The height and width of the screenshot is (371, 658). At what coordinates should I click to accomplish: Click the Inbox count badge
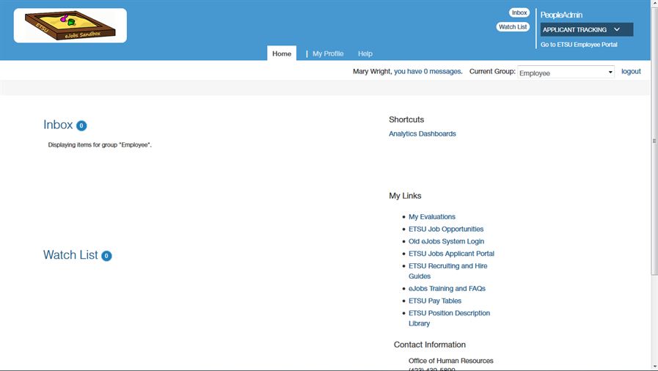(81, 126)
